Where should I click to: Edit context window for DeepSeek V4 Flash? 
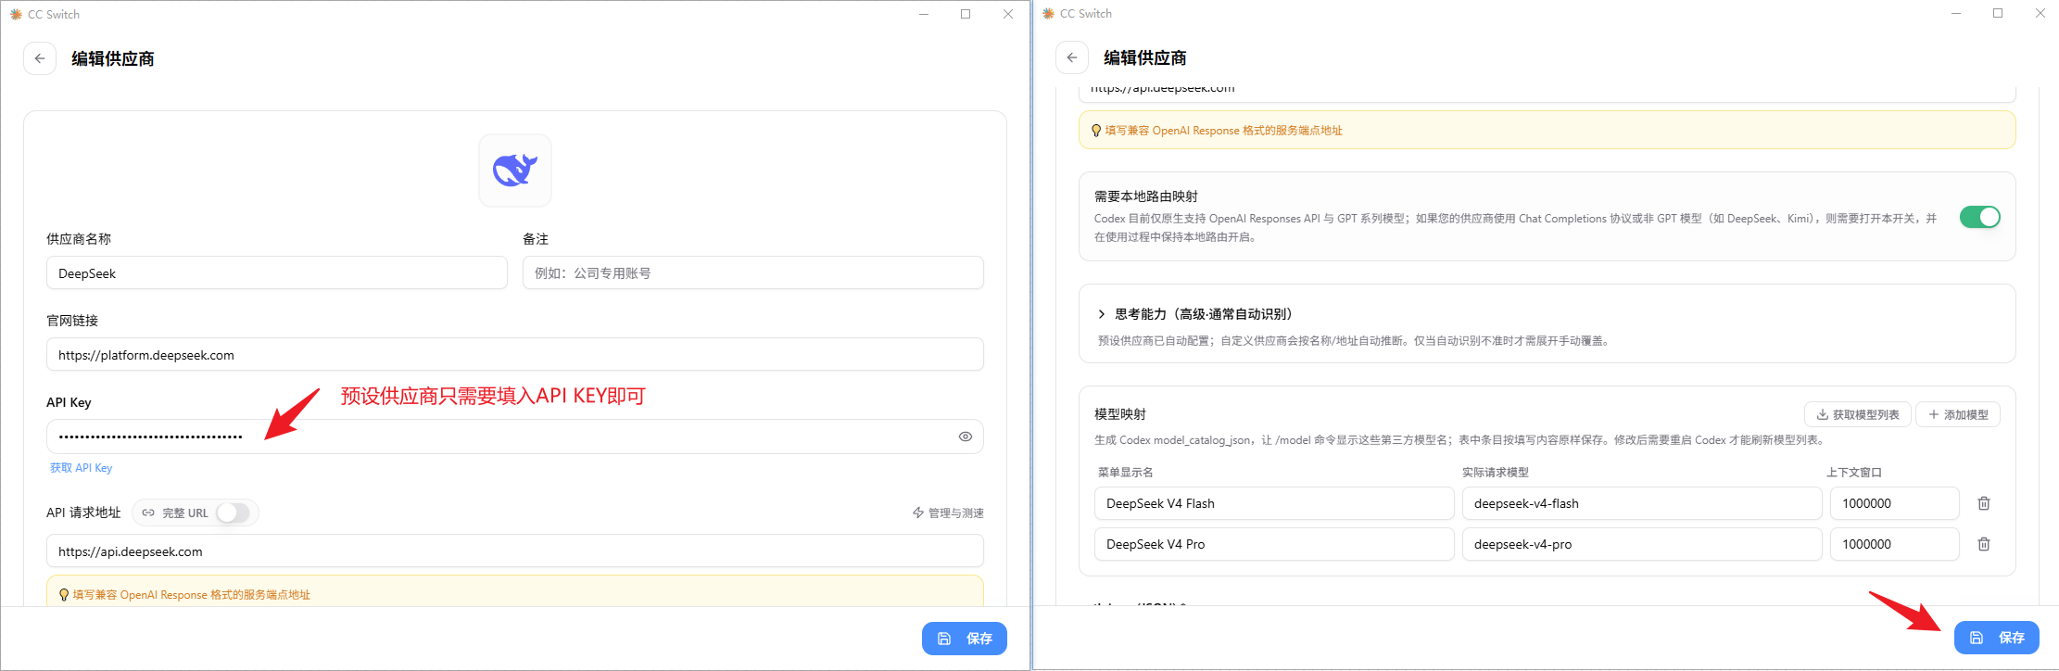click(x=1895, y=503)
